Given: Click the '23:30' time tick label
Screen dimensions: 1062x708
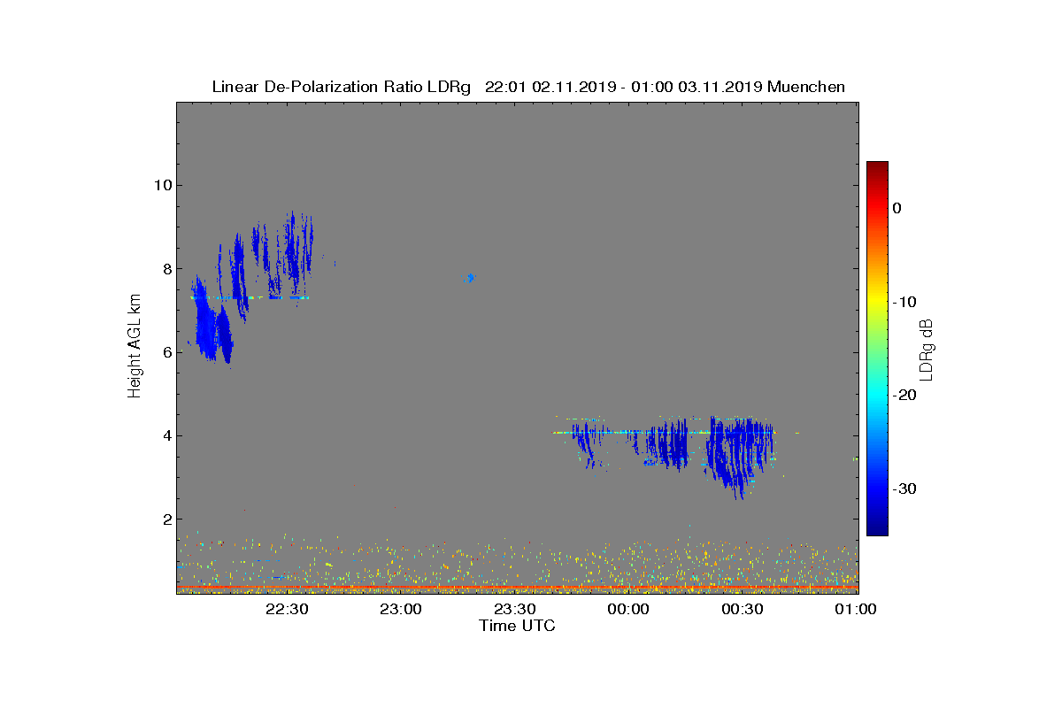Looking at the screenshot, I should (515, 609).
